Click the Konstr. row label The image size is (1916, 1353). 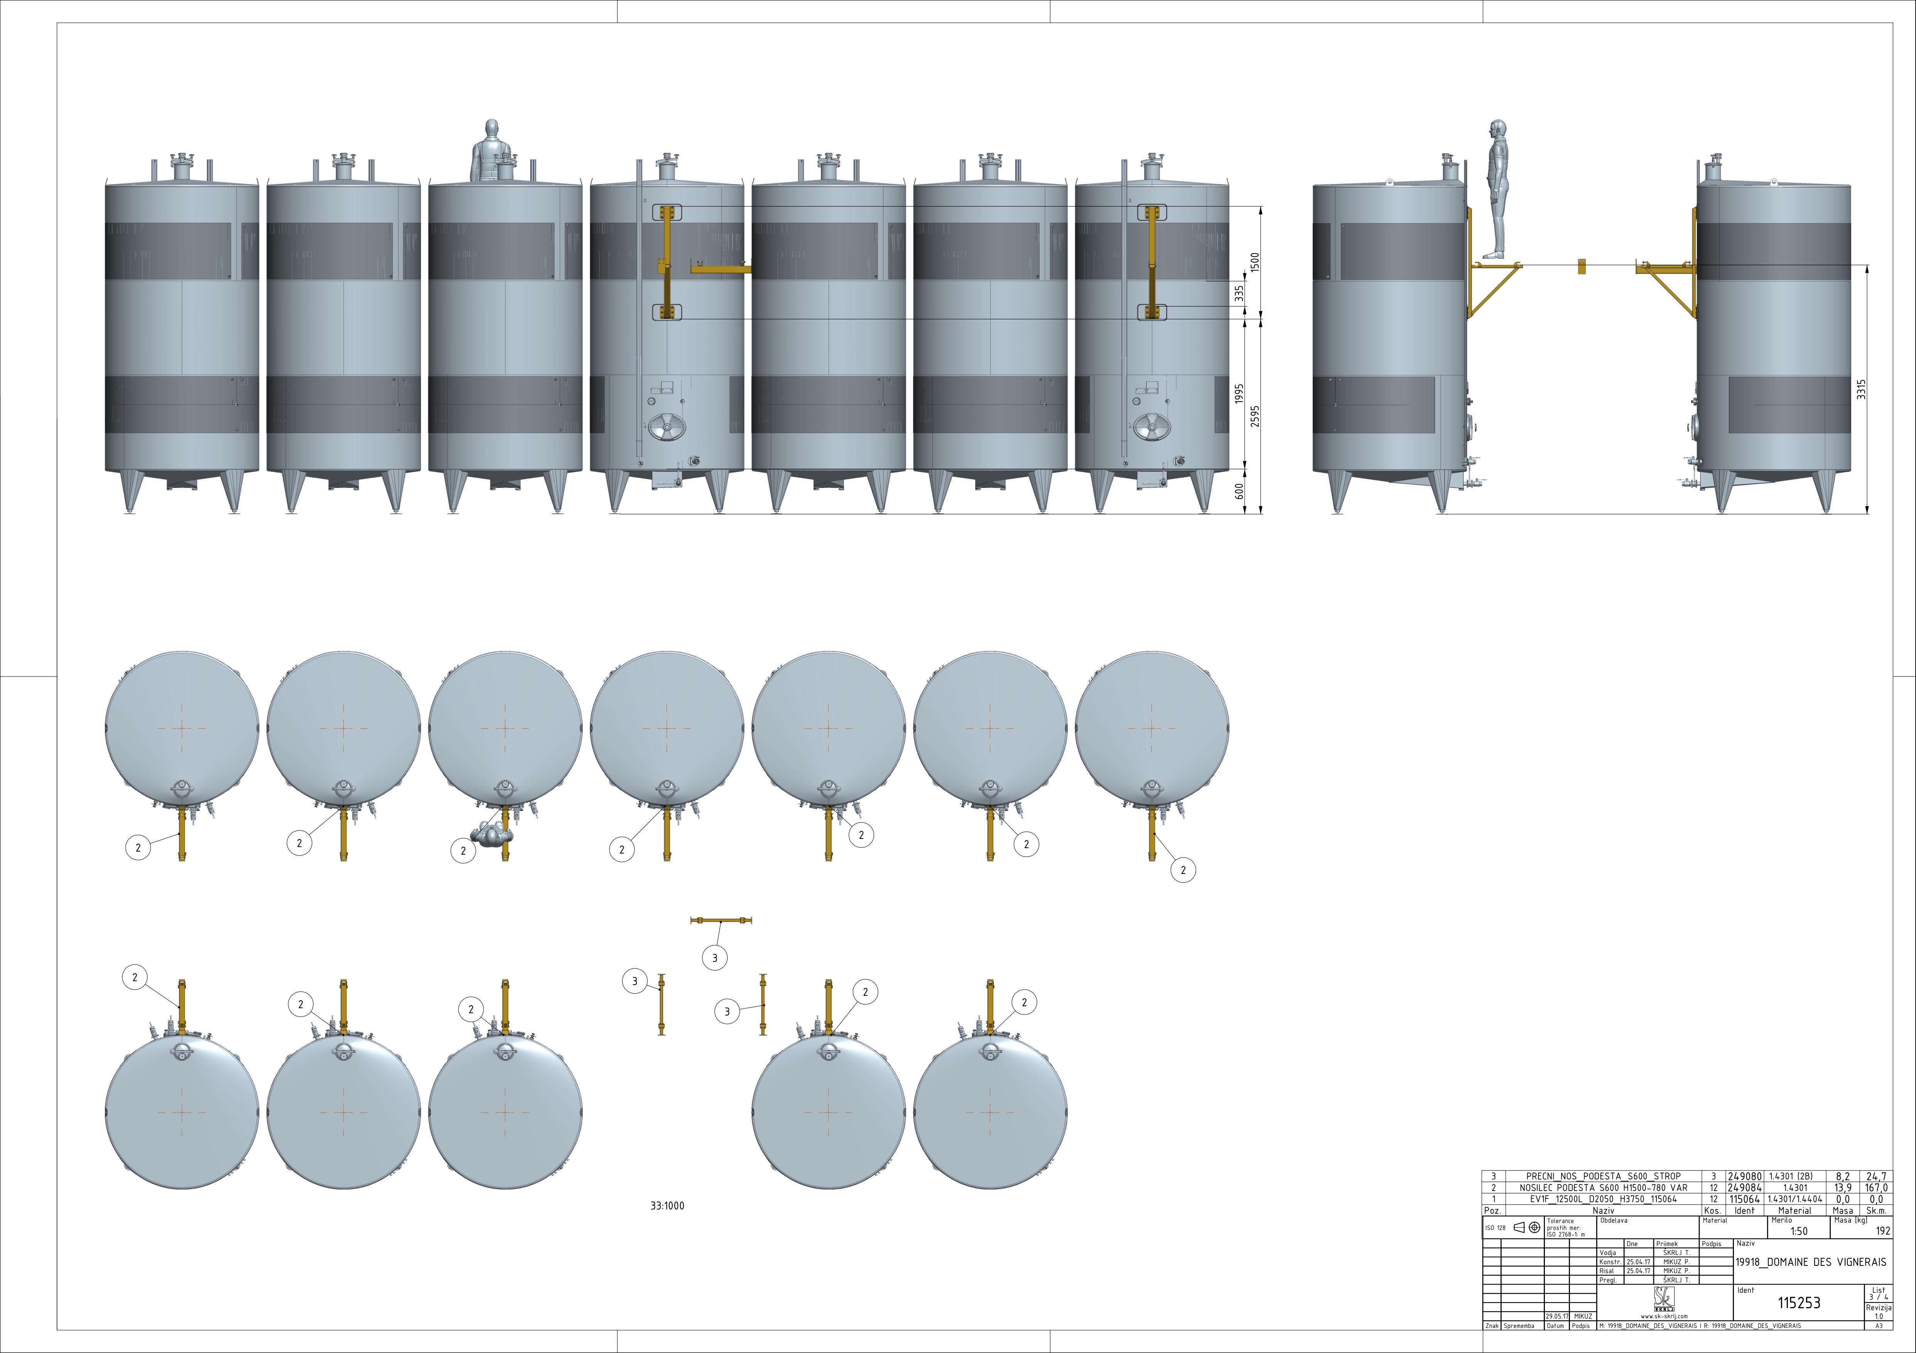pos(1610,1262)
